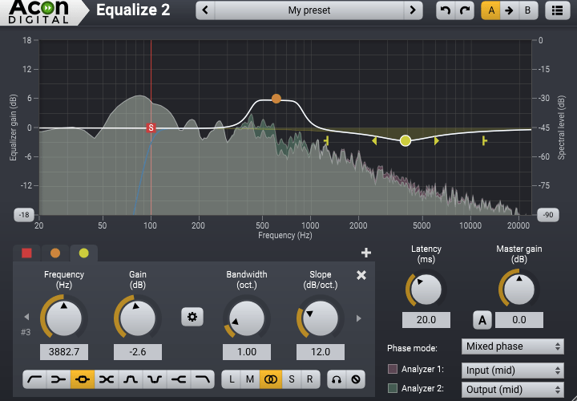
Task: Click the Gain knob
Action: 138,318
